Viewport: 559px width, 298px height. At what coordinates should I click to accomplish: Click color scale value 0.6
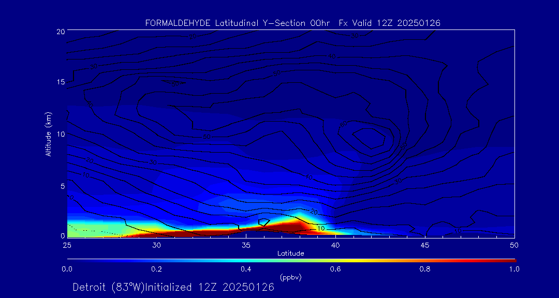click(336, 269)
